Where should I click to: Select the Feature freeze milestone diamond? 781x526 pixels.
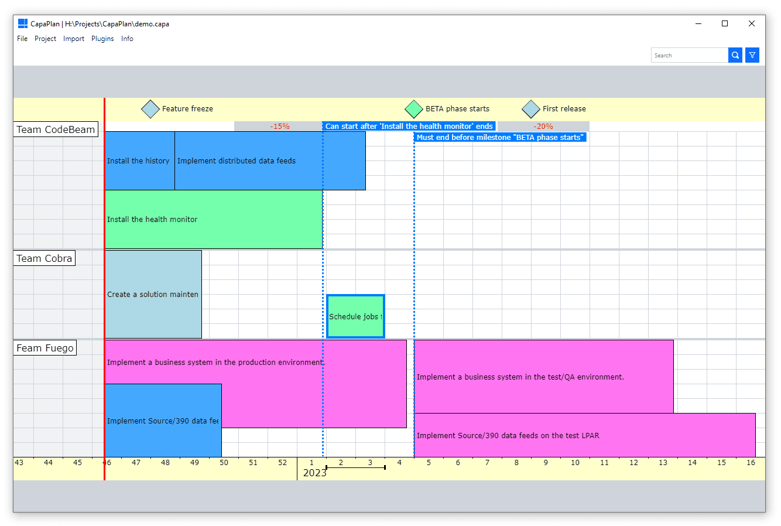click(x=150, y=109)
